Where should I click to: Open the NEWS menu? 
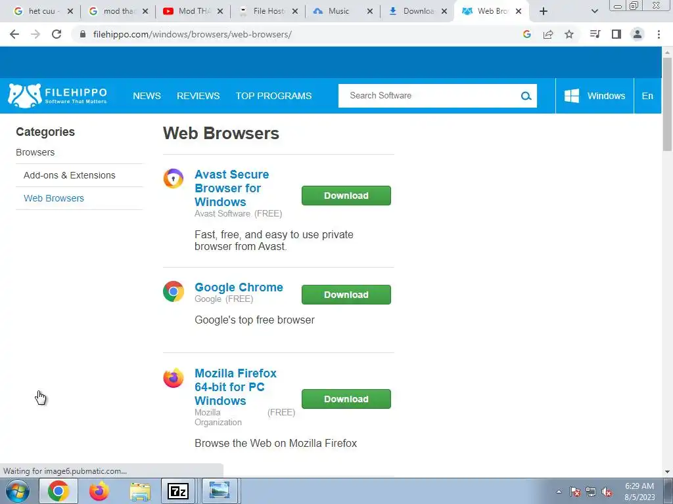pos(147,96)
